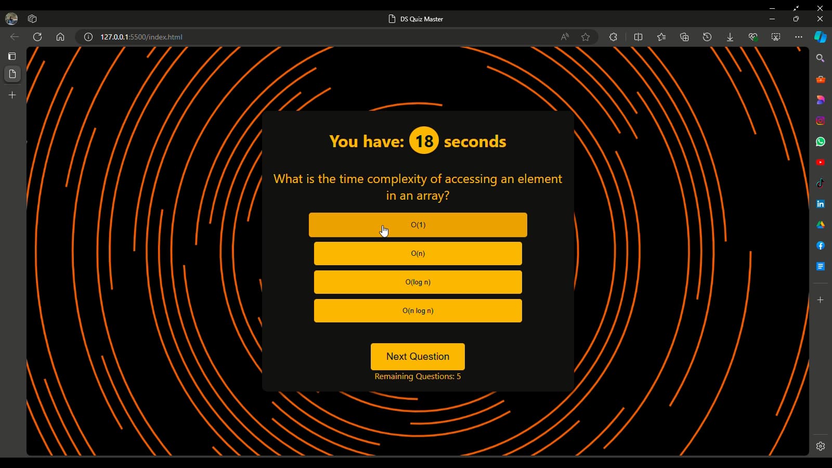Click the Next Question button
The image size is (832, 468).
point(418,357)
